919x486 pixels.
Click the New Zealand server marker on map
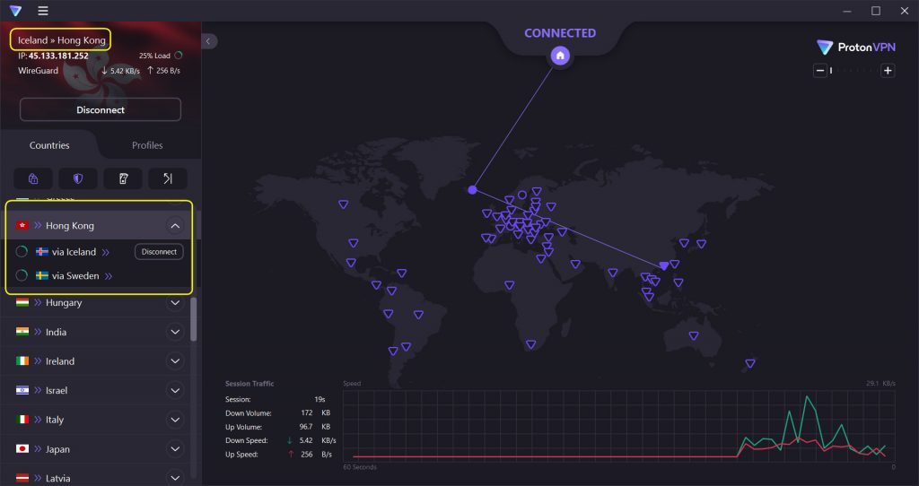pos(749,364)
